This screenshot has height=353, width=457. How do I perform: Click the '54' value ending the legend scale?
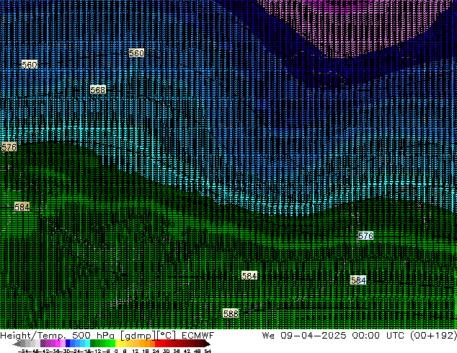(208, 351)
